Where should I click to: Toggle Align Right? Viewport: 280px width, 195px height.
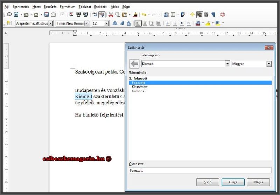152,23
